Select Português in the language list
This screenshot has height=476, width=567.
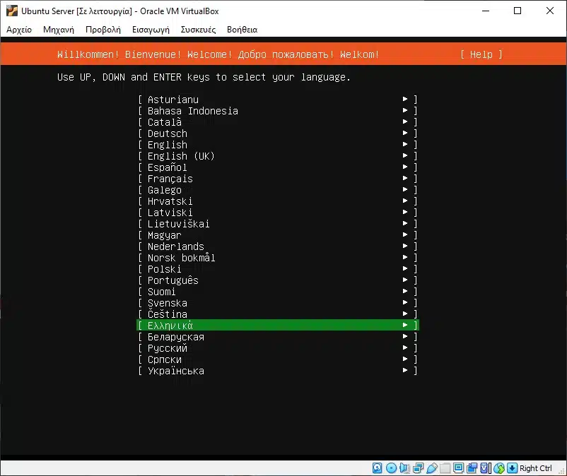pyautogui.click(x=278, y=280)
